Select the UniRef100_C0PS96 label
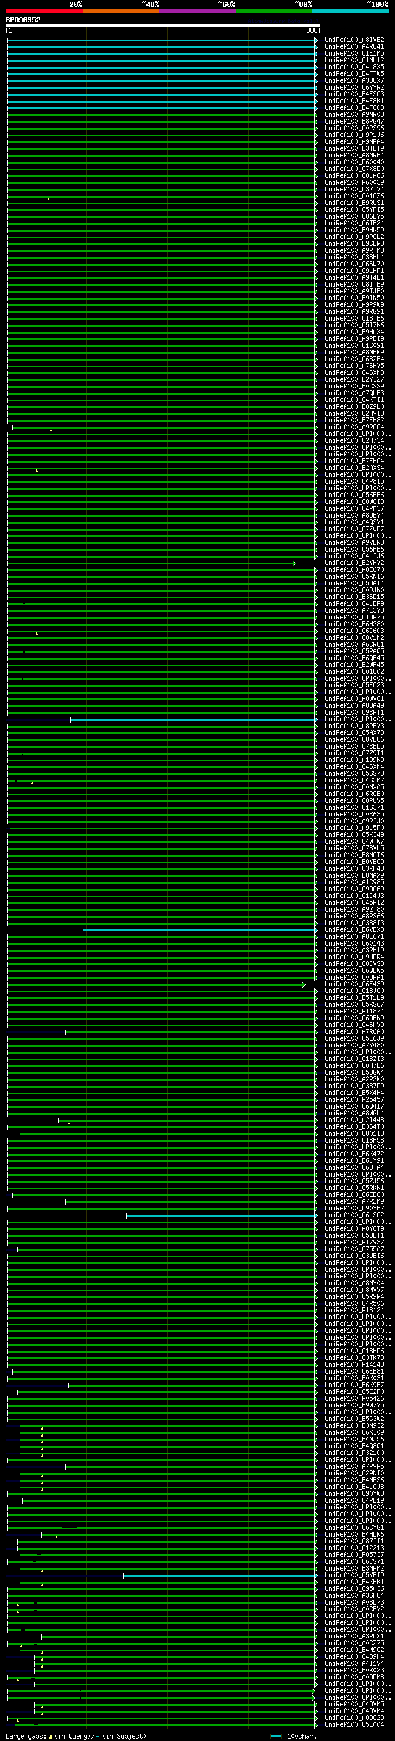 (x=354, y=128)
